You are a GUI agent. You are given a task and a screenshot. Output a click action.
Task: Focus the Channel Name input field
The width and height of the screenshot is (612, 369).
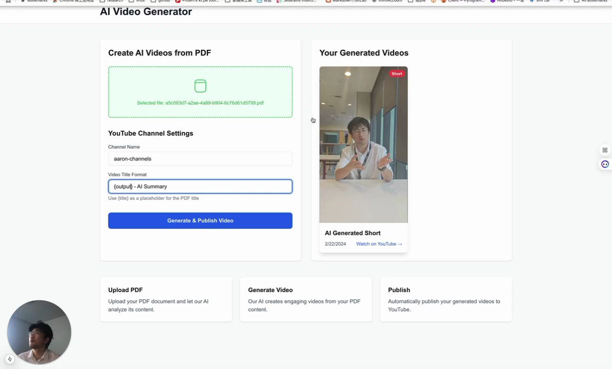tap(200, 159)
